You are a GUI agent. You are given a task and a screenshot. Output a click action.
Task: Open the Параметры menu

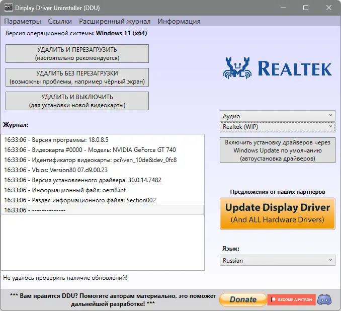[x=23, y=21]
